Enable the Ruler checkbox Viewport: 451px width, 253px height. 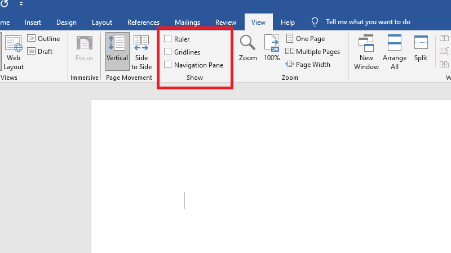[x=168, y=39]
